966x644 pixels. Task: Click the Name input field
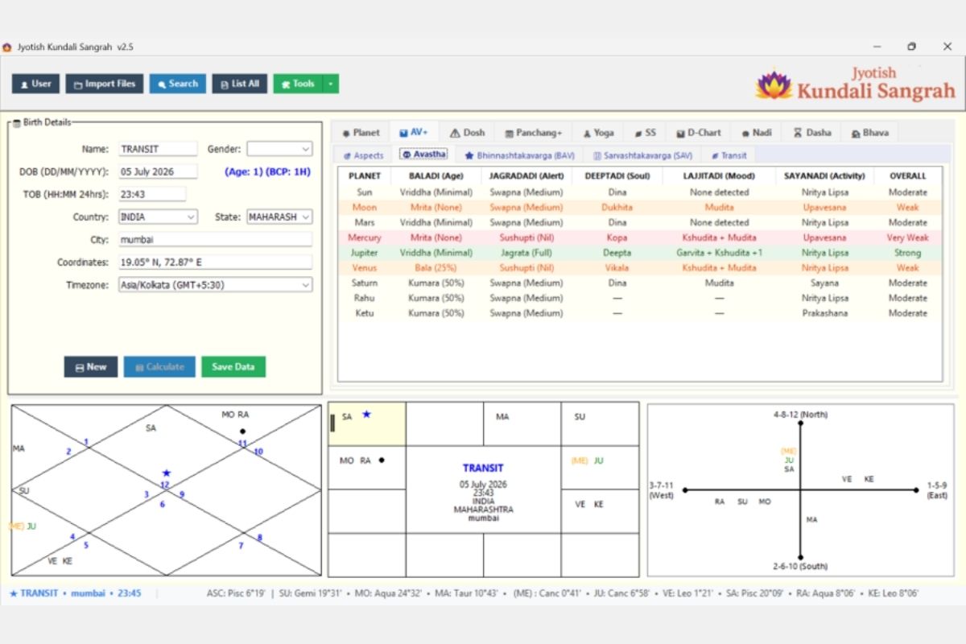pos(158,149)
